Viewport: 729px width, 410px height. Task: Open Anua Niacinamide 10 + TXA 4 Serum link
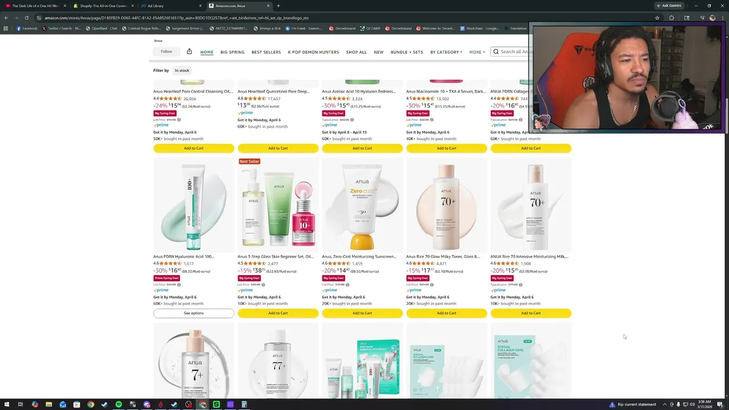446,91
